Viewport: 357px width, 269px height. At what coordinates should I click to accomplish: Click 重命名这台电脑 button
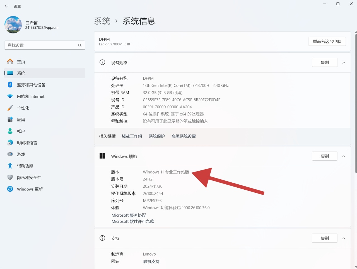(327, 41)
